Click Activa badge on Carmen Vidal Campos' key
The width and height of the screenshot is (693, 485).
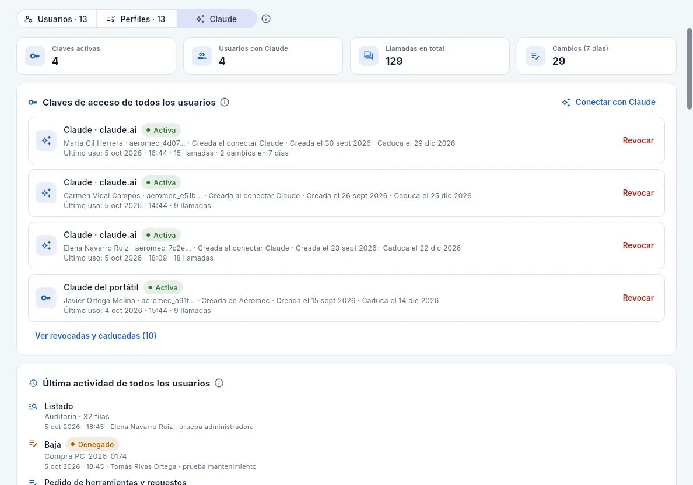[x=161, y=183]
